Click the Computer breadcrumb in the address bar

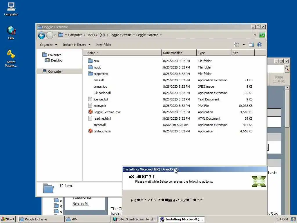tap(75, 35)
